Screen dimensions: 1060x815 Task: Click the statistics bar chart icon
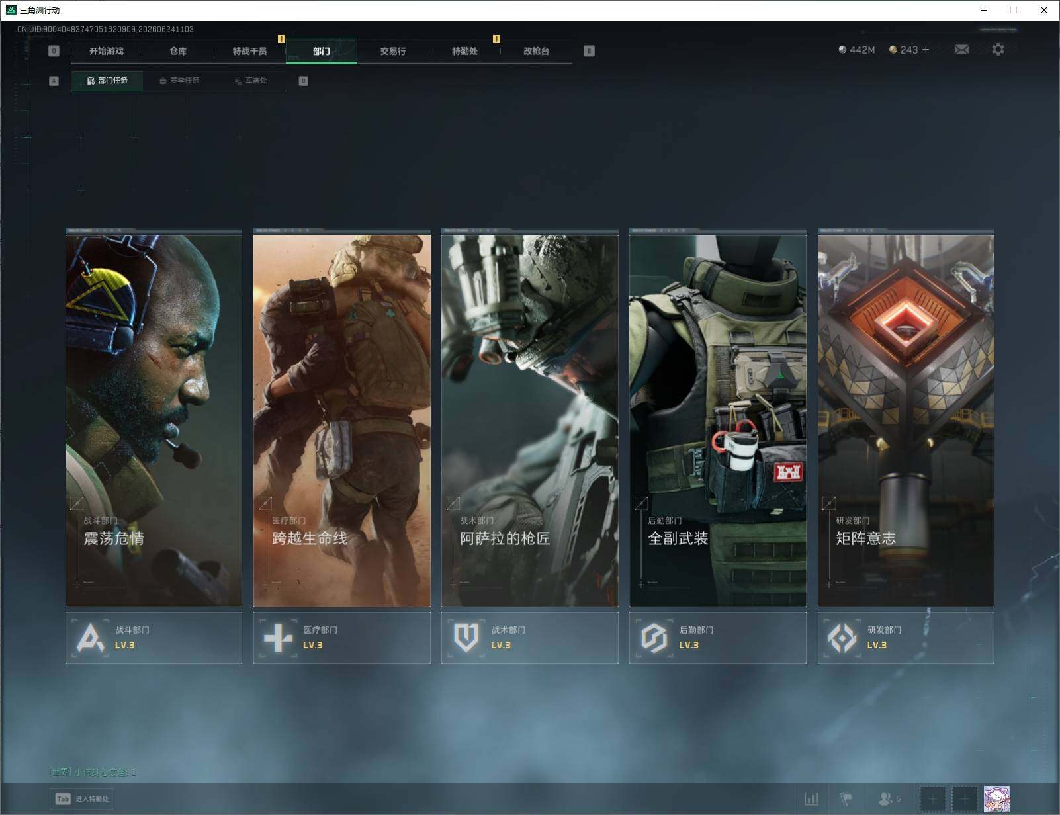[x=811, y=799]
